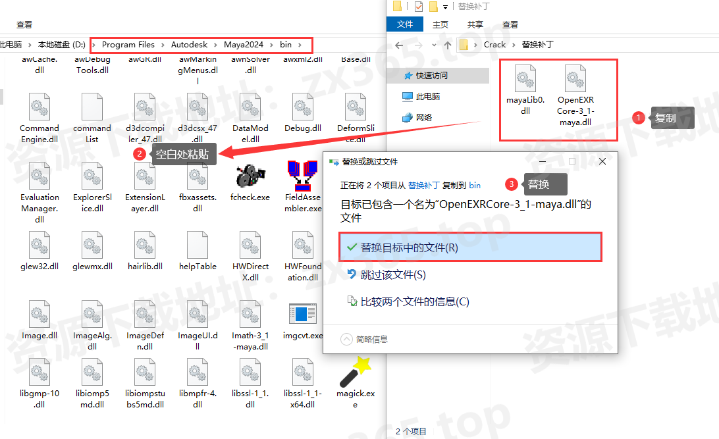This screenshot has height=439, width=719.
Task: Click 本地磁盘 (D:) breadcrumb
Action: tap(61, 45)
